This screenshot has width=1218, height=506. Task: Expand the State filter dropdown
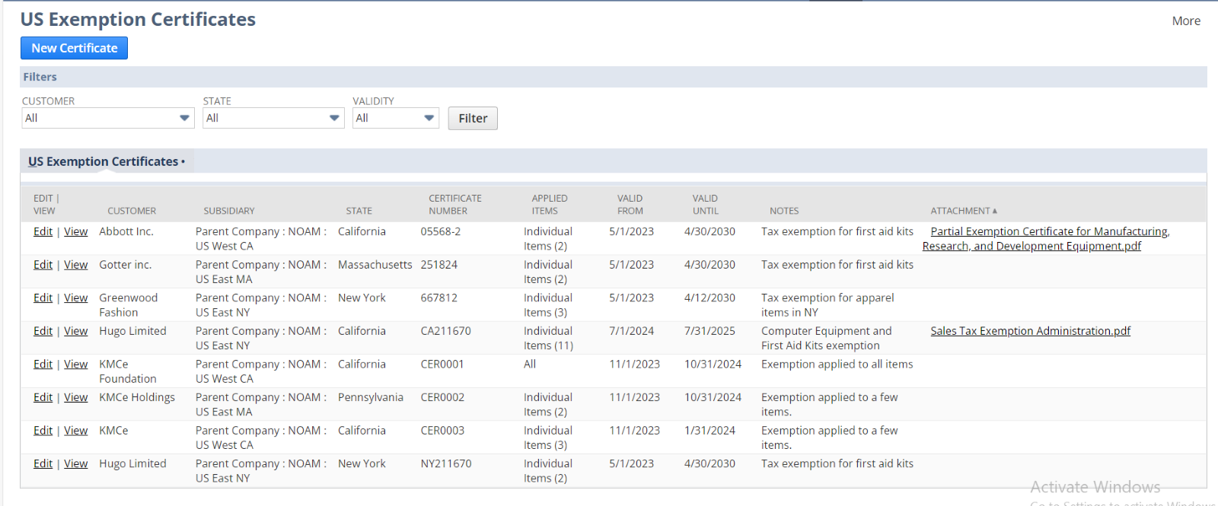pos(273,118)
